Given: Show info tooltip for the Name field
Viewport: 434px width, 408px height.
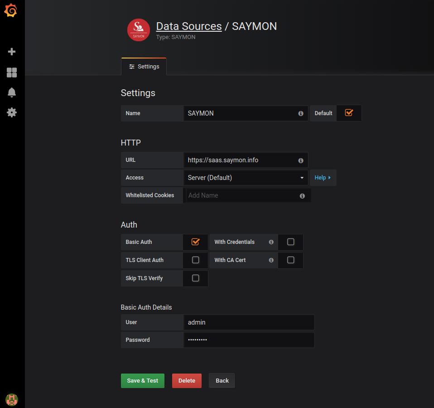Looking at the screenshot, I should 301,114.
